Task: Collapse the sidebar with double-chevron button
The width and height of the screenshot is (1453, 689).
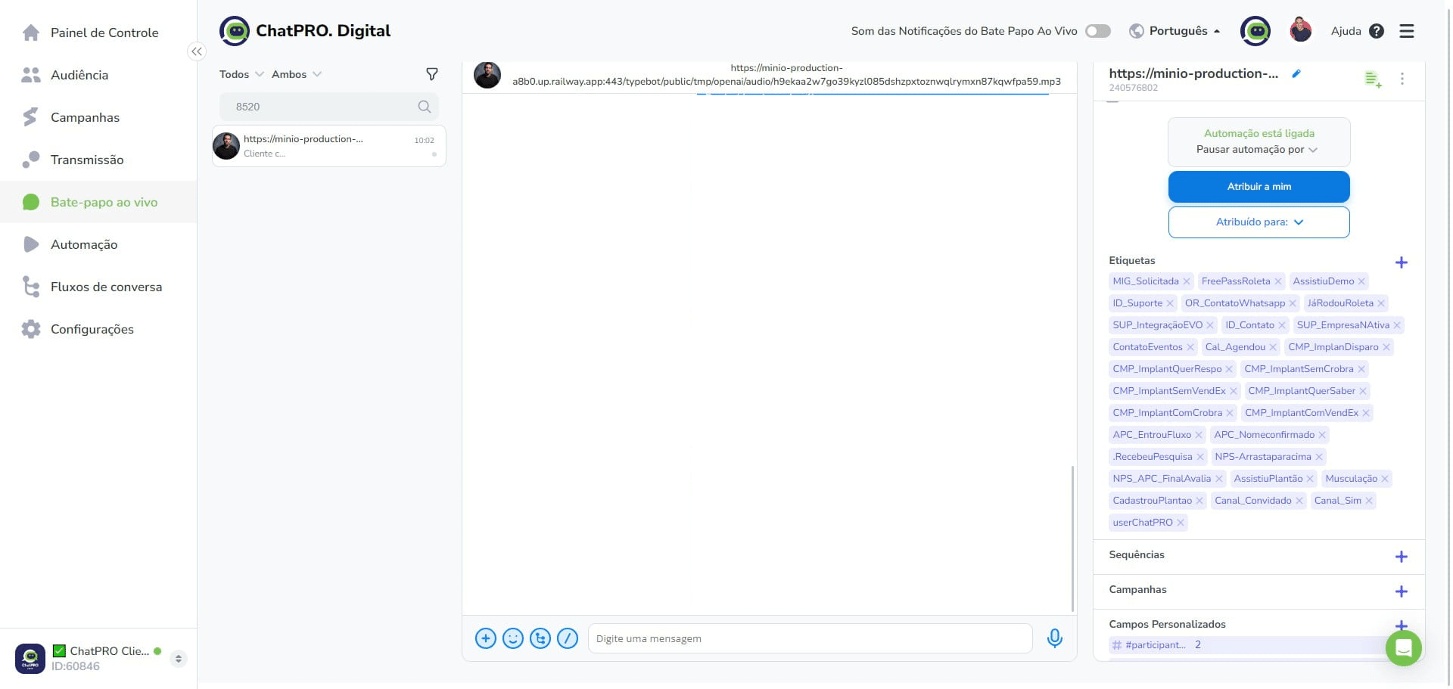Action: (197, 51)
